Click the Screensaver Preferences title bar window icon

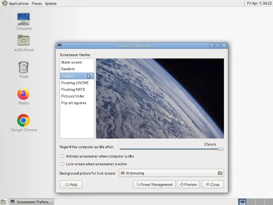59,46
